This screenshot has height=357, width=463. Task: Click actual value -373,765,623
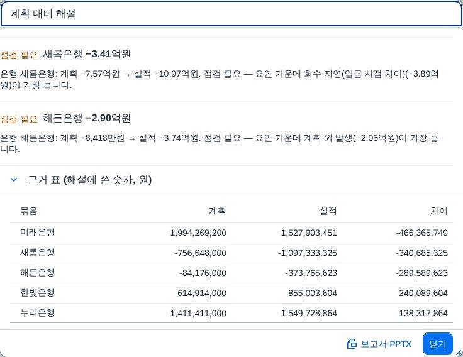pos(311,273)
